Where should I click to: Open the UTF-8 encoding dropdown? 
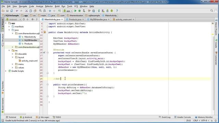205,121
